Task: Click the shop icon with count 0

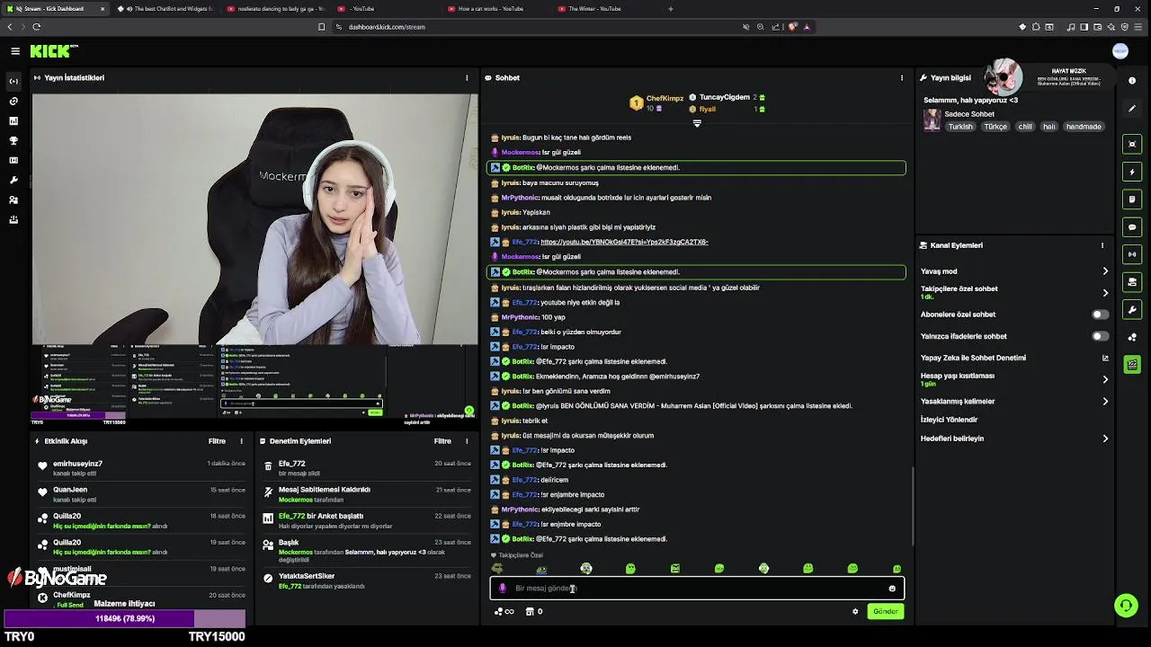Action: pos(533,611)
